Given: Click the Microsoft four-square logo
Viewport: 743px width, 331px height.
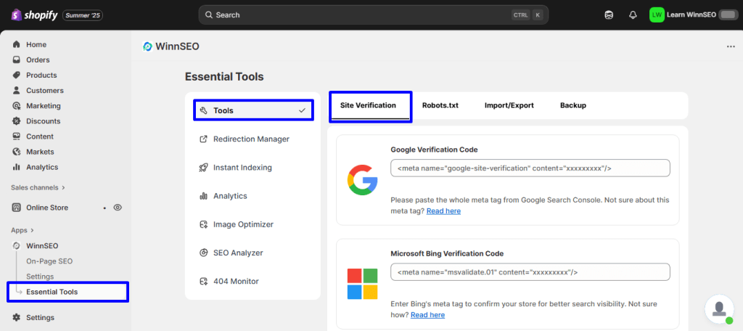Looking at the screenshot, I should [362, 284].
